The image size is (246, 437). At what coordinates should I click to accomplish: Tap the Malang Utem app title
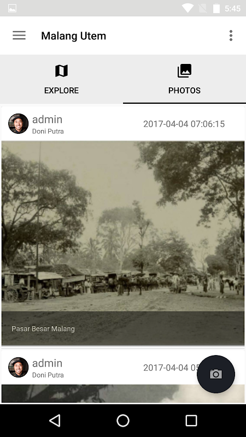[74, 36]
